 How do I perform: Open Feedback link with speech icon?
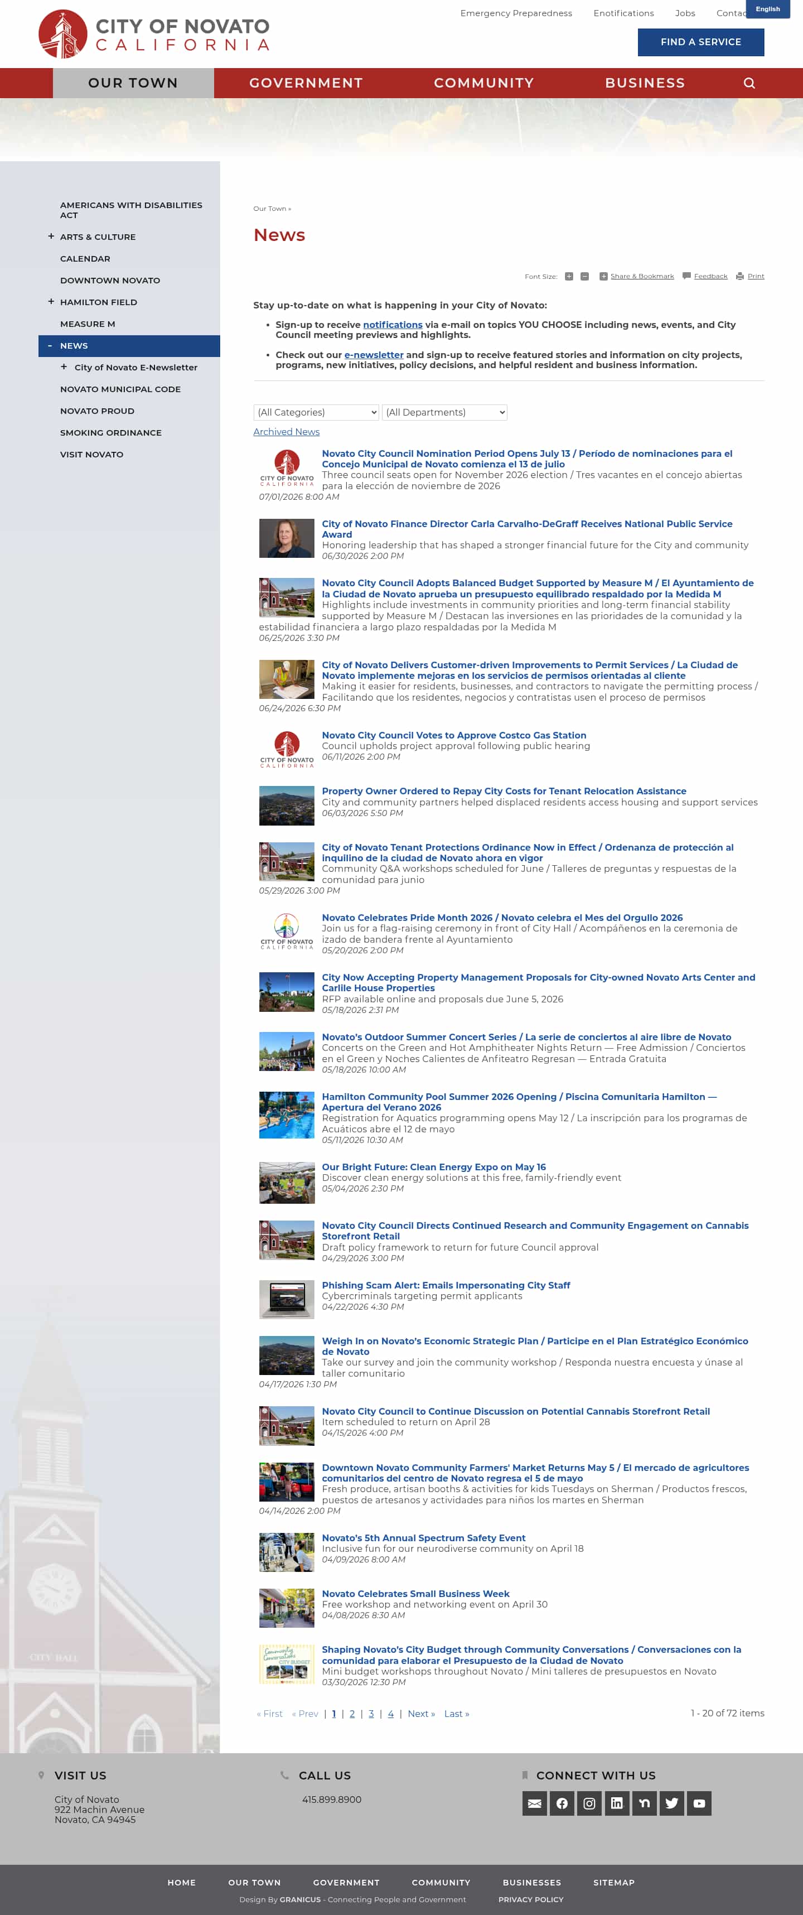click(x=704, y=277)
